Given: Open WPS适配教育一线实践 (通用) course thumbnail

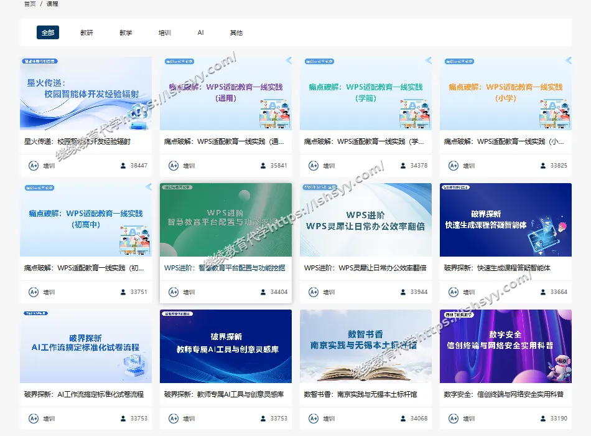Looking at the screenshot, I should pos(226,93).
